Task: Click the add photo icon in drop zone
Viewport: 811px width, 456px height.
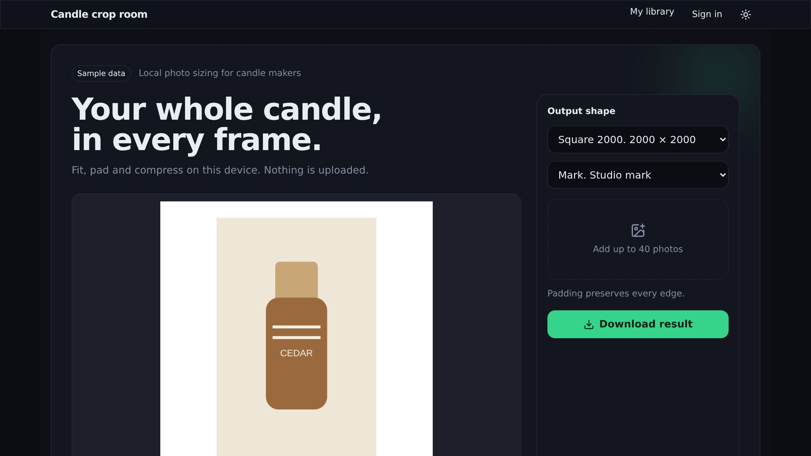Action: click(x=638, y=230)
